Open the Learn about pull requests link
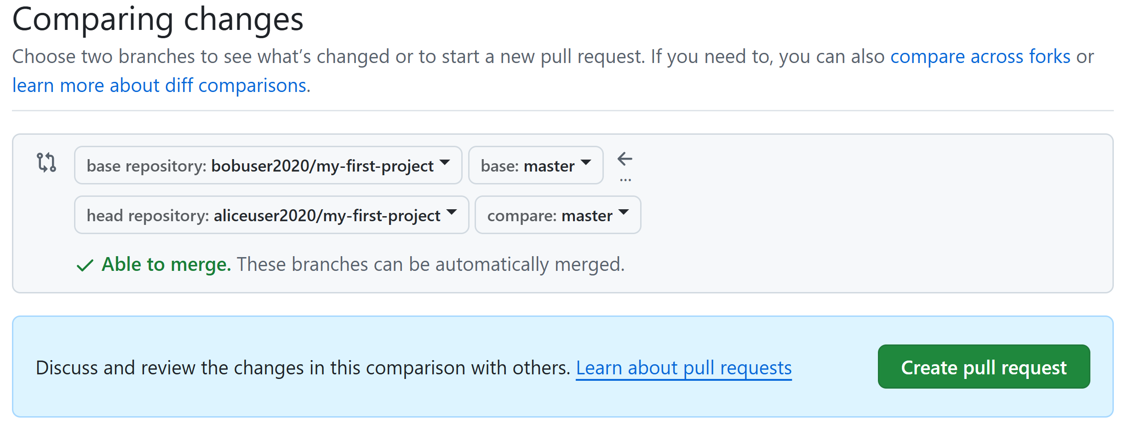 coord(683,368)
